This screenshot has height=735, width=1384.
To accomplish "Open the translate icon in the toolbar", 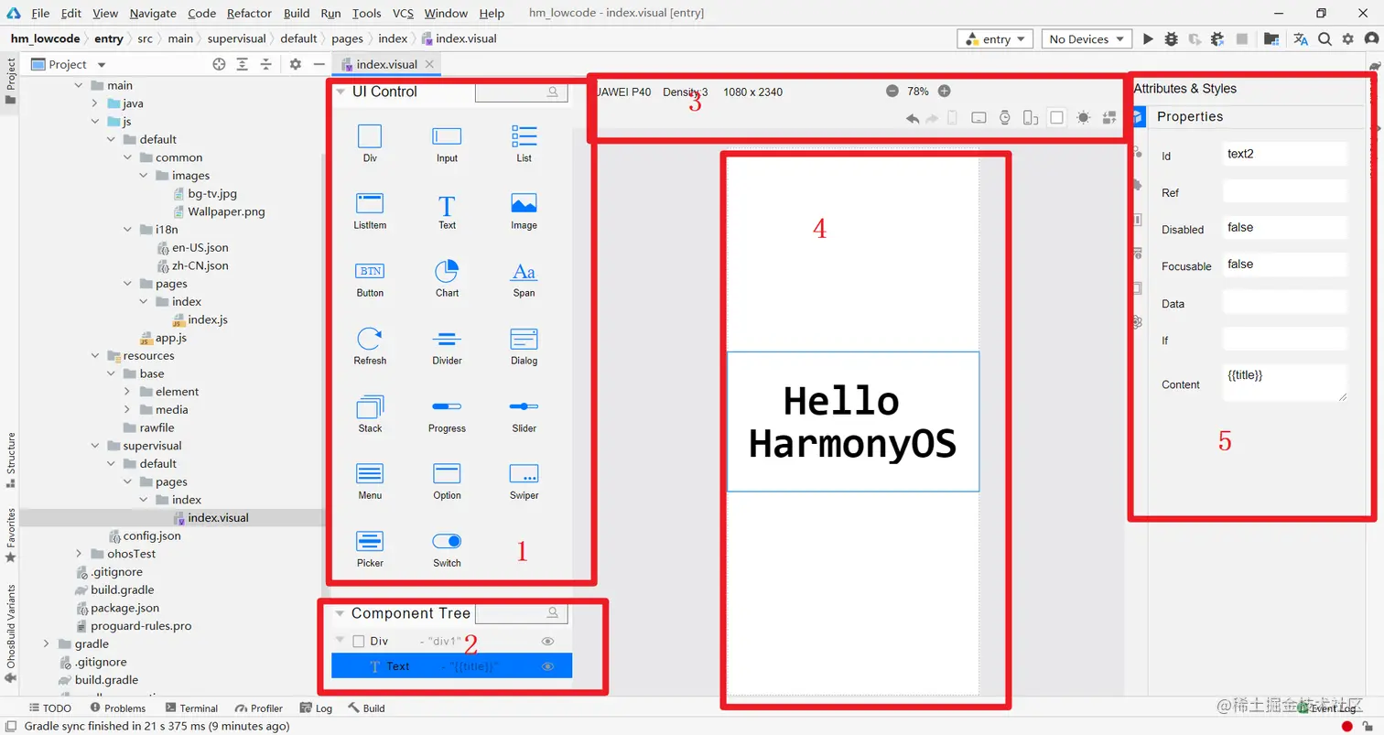I will [1301, 39].
